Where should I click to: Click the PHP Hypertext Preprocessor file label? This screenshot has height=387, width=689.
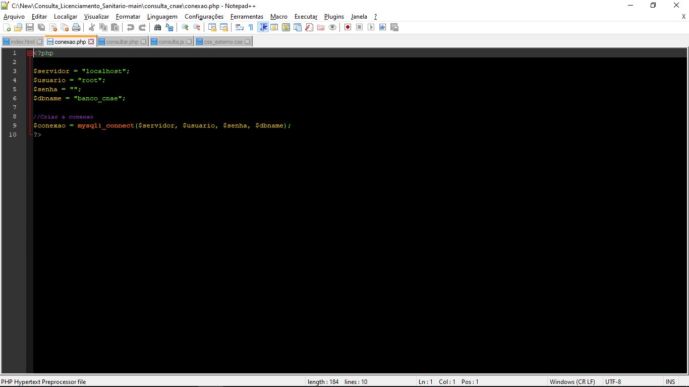pyautogui.click(x=43, y=382)
